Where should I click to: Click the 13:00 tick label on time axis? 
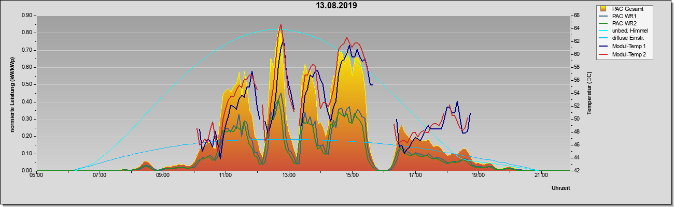point(289,175)
